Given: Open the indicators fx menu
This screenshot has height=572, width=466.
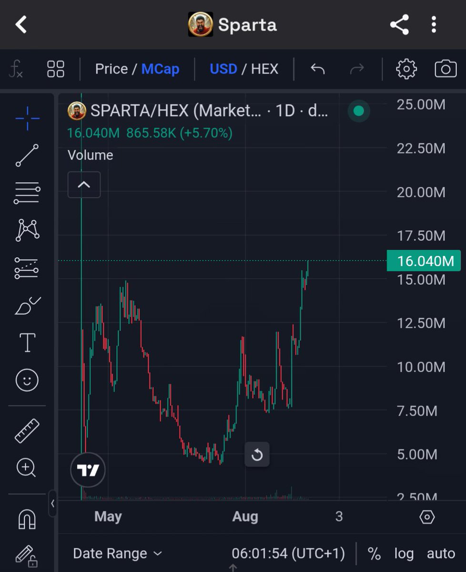Looking at the screenshot, I should [16, 69].
